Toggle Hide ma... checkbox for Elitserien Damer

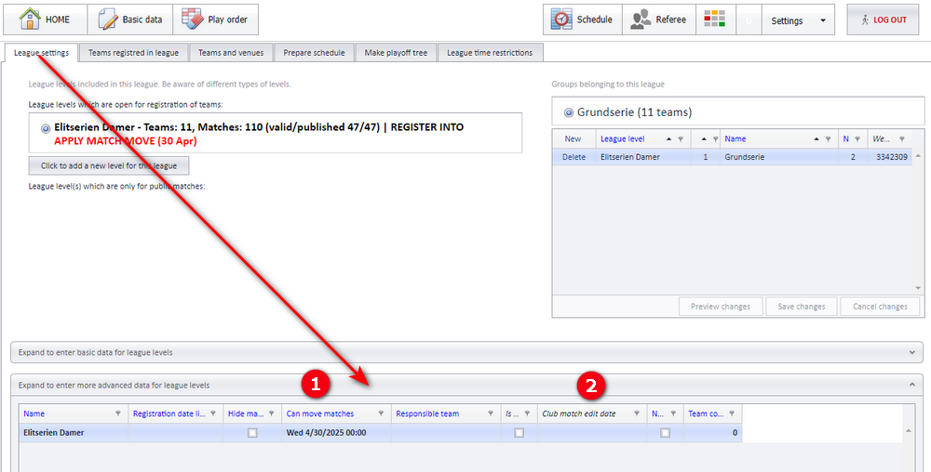tap(253, 433)
